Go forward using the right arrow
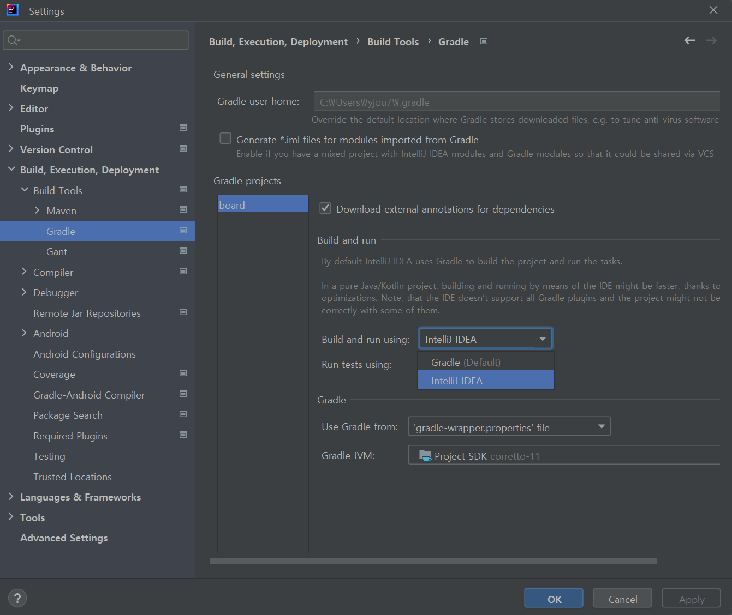 711,40
